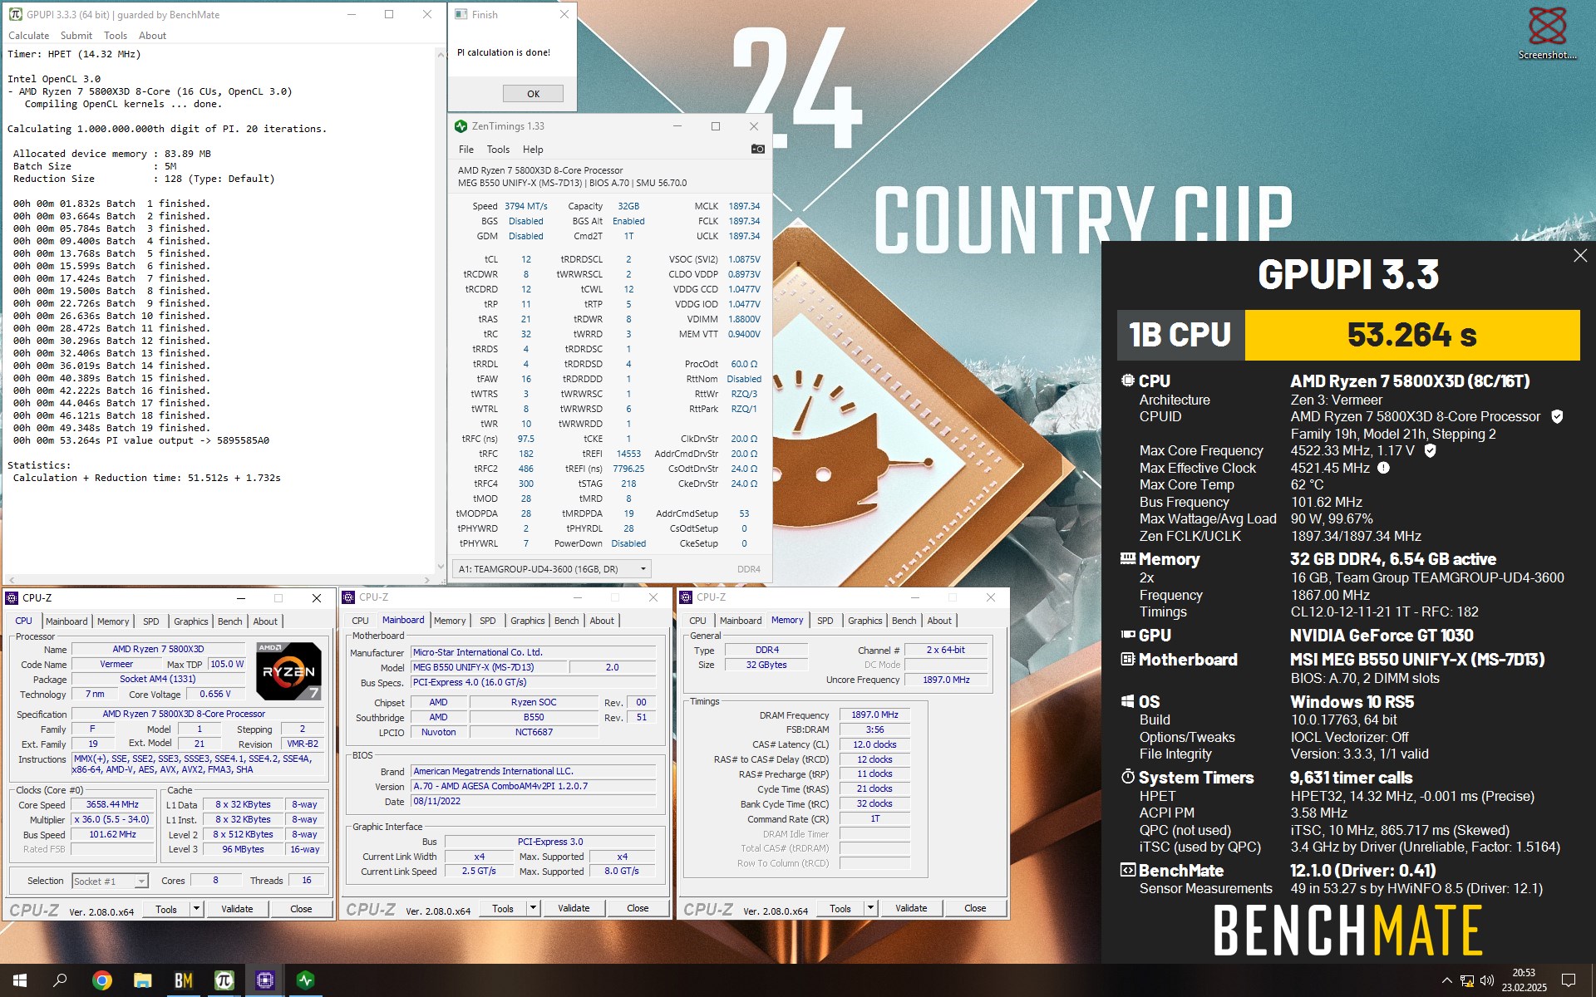This screenshot has width=1596, height=997.
Task: Click Validate in the Memory CPU-Z window
Action: click(911, 908)
